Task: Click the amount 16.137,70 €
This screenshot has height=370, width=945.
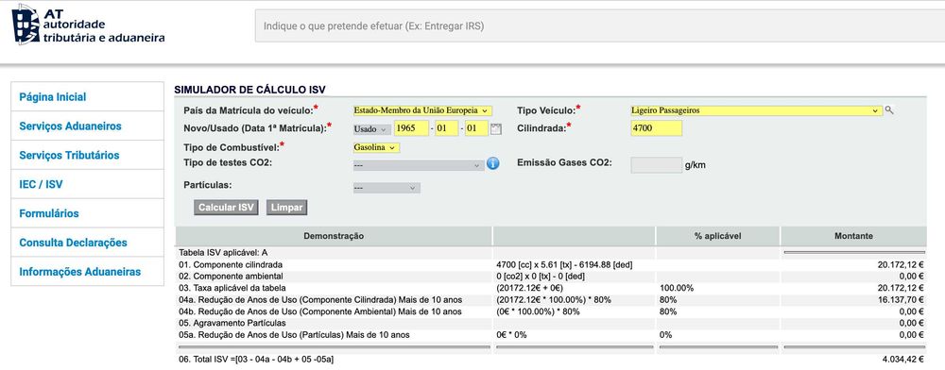Action: point(901,299)
